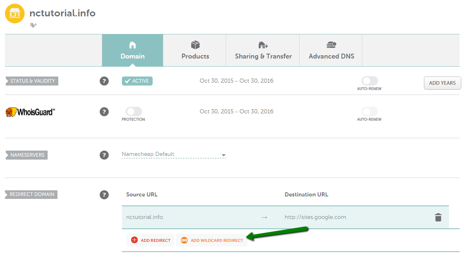Click the Active status badge

(137, 81)
